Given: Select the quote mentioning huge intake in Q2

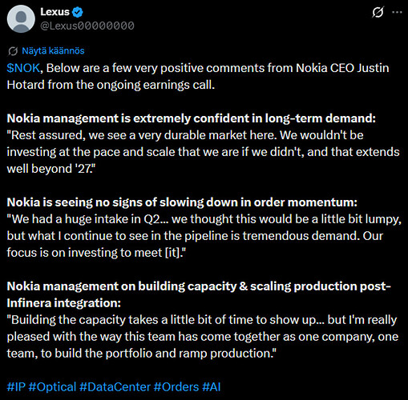Looking at the screenshot, I should tap(204, 236).
